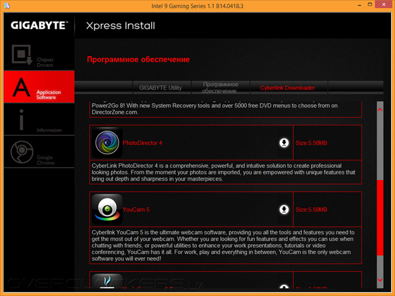Image resolution: width=395 pixels, height=296 pixels.
Task: Click the red scrollbar thumb
Action: pos(380,218)
